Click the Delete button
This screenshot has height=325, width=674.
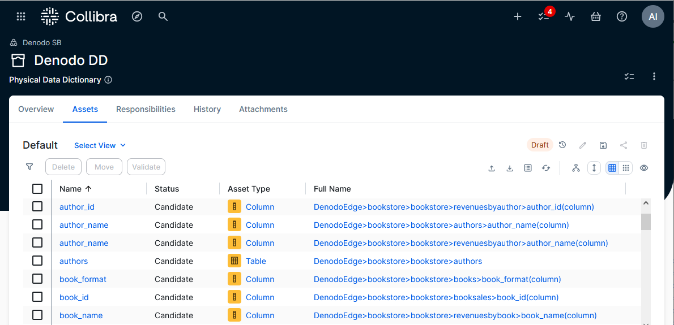[63, 167]
